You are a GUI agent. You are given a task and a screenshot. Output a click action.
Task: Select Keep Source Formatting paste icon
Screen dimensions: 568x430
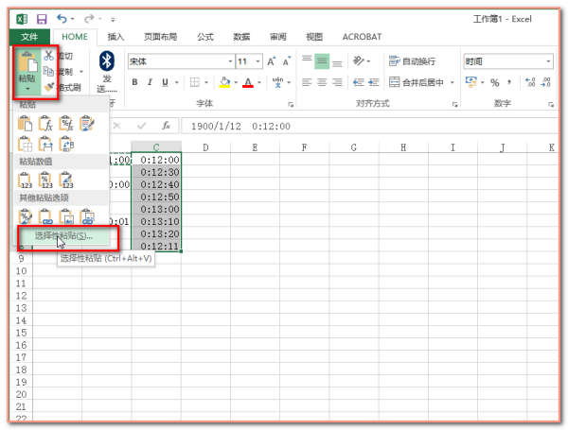pos(88,123)
